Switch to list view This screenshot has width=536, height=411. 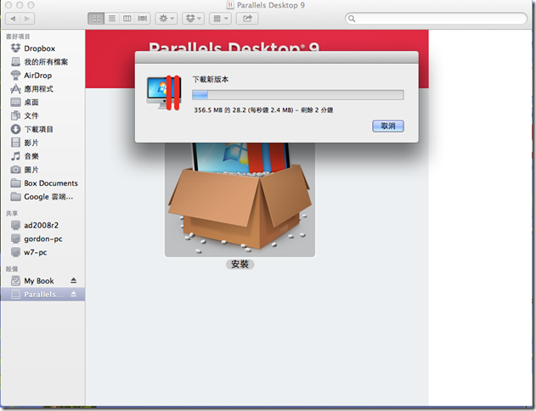112,19
